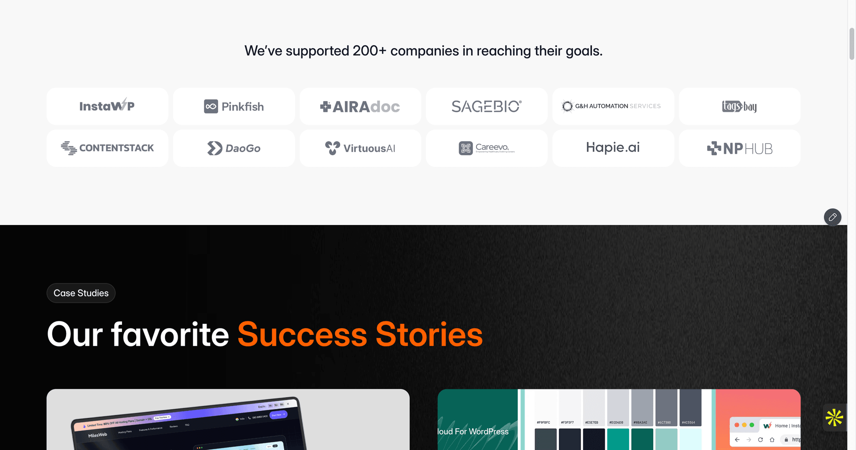856x450 pixels.
Task: Select the Pinkfish logo tile
Action: (x=234, y=106)
